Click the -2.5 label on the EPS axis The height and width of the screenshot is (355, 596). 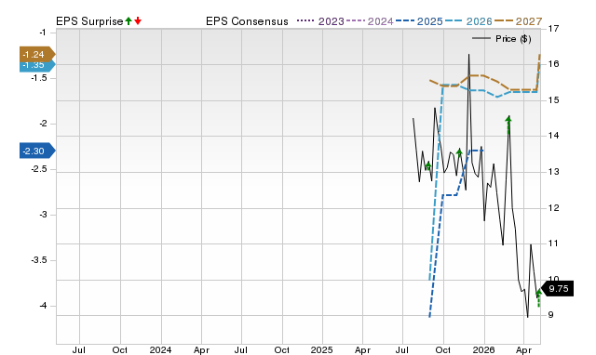click(39, 169)
